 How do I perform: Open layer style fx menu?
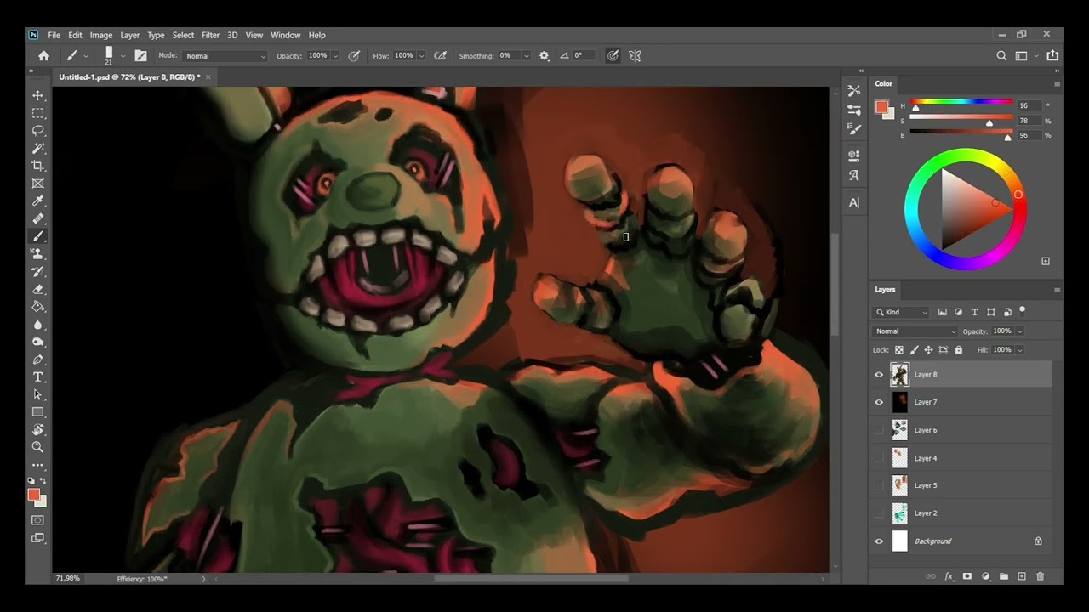pyautogui.click(x=949, y=576)
